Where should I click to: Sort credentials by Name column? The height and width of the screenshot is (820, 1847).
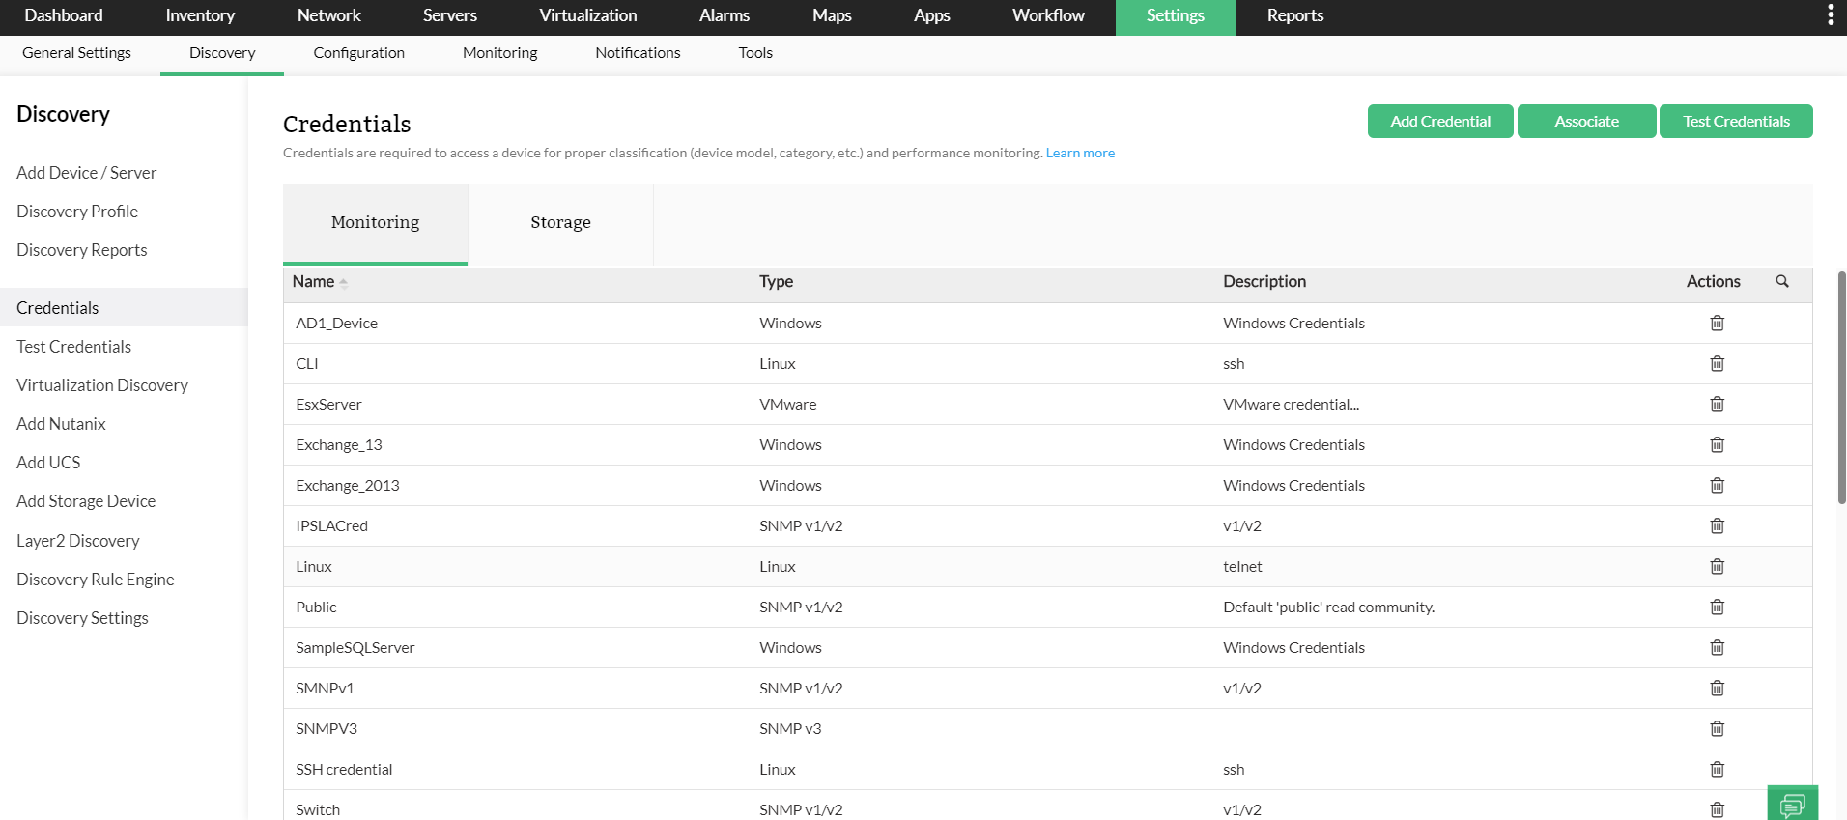tap(314, 282)
